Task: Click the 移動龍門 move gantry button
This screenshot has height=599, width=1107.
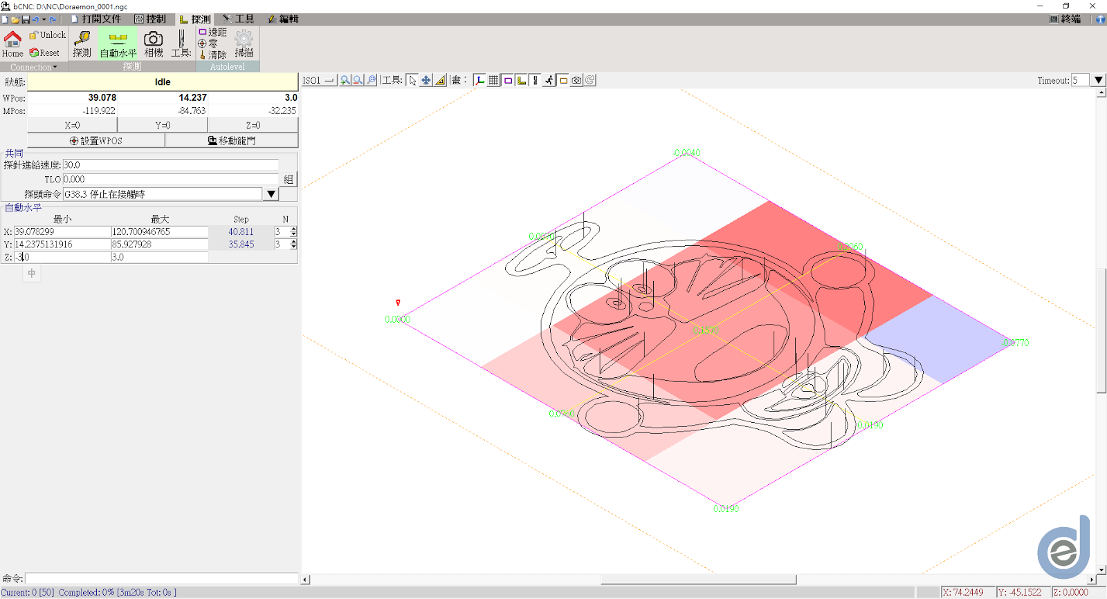Action: point(232,140)
